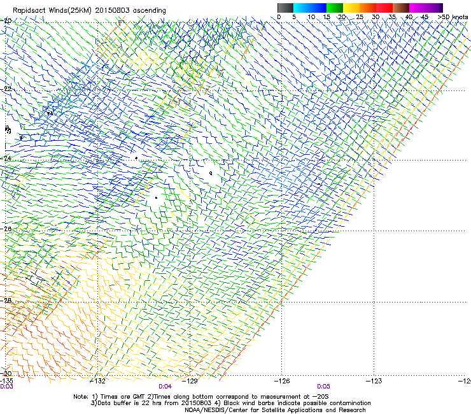Click the purple '0:04' time label
The image size is (471, 414).
165,387
